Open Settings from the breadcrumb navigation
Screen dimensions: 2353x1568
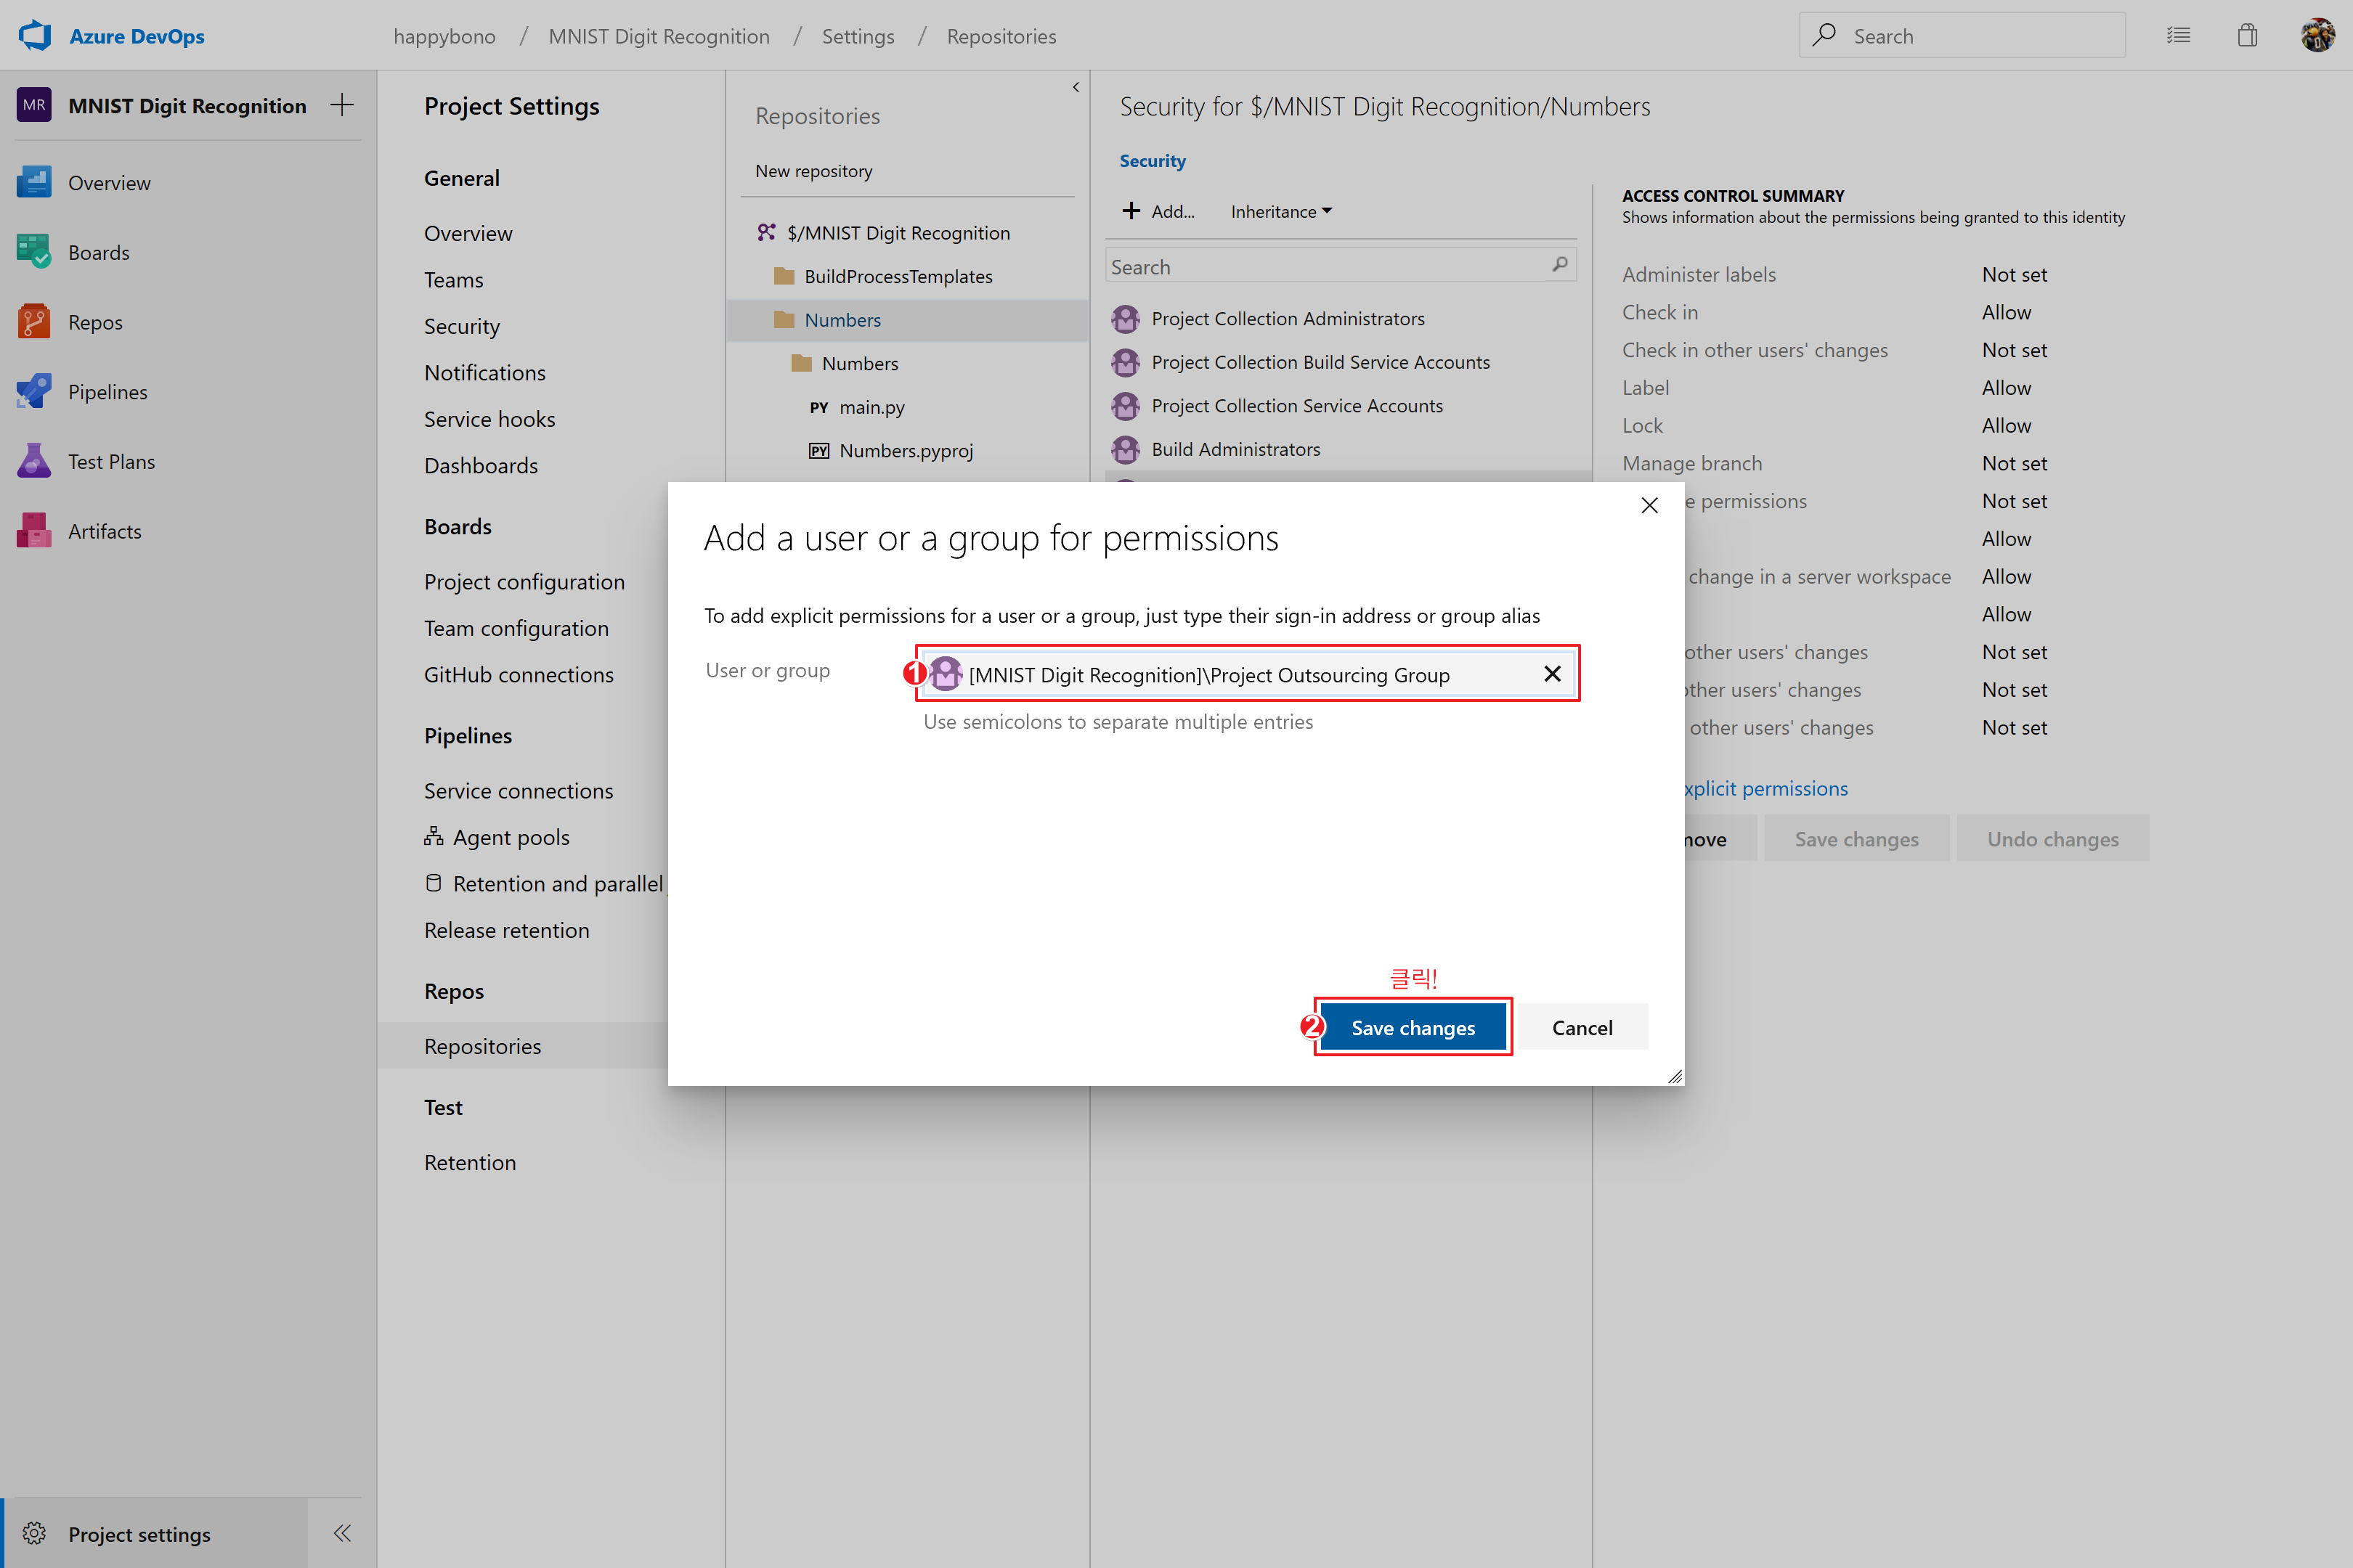(858, 36)
